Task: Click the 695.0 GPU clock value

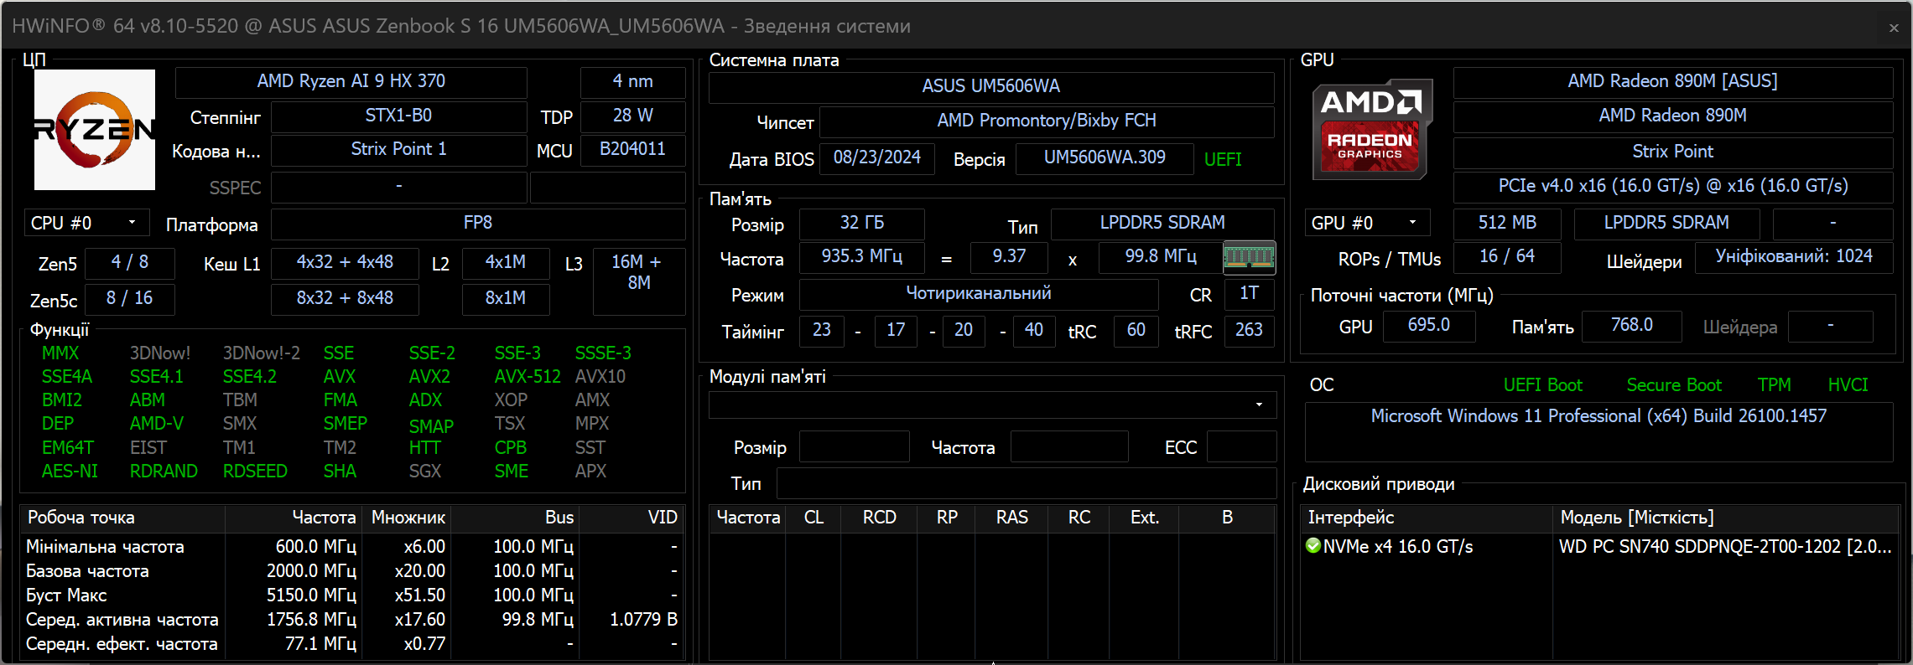Action: point(1429,325)
